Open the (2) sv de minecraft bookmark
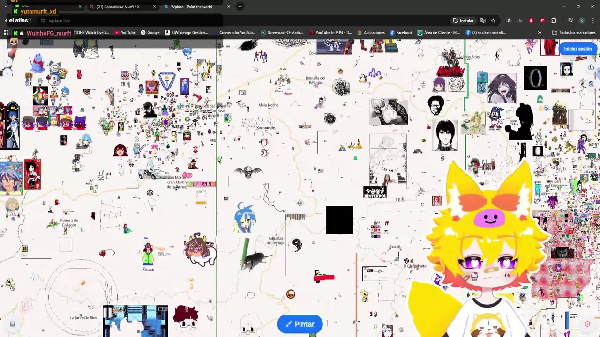The image size is (600, 337). [486, 33]
